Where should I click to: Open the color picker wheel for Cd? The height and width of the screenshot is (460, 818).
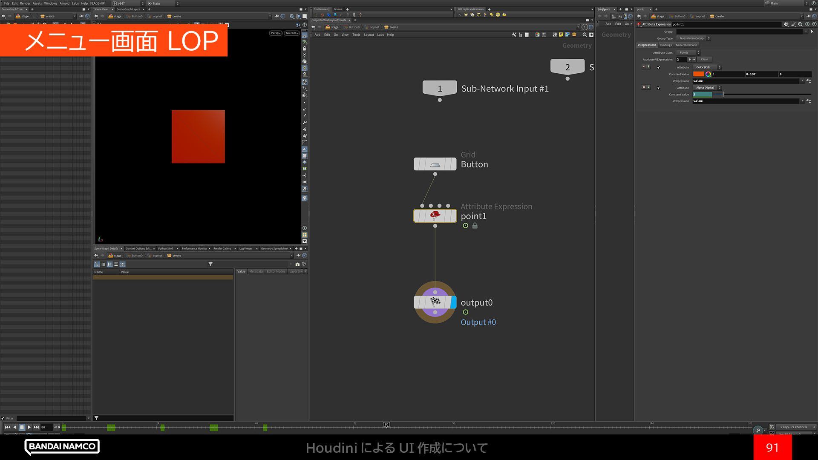click(x=708, y=74)
